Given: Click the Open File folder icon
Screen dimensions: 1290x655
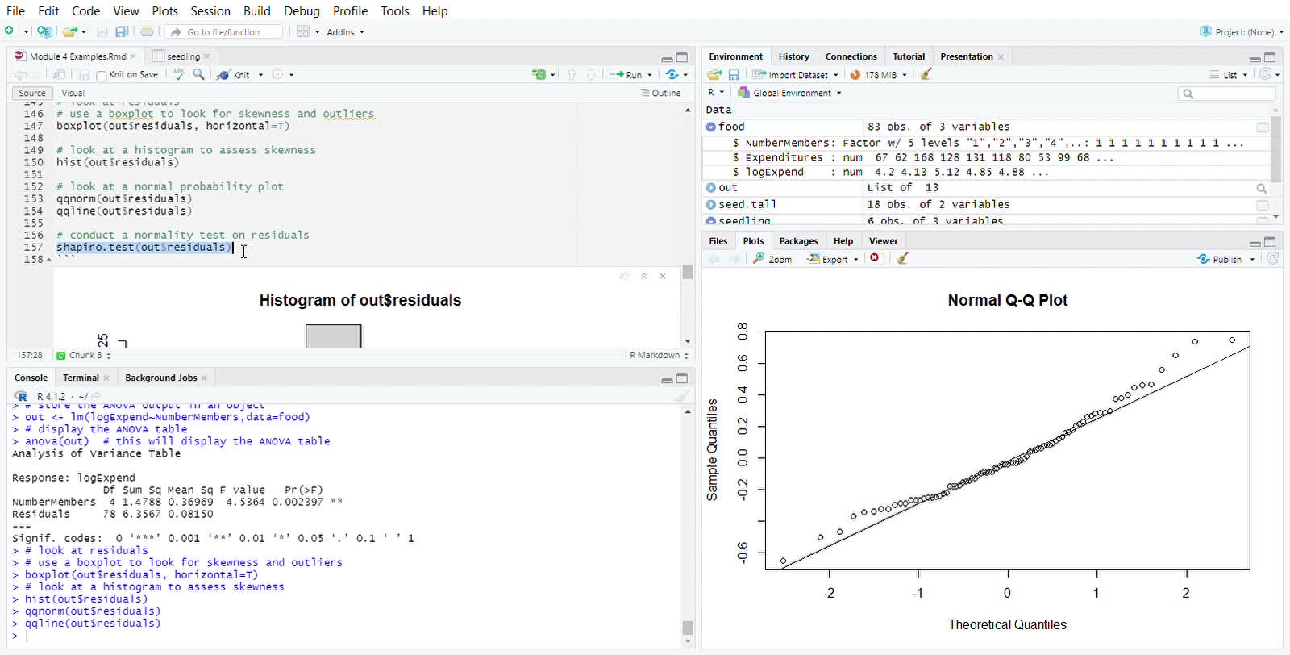Looking at the screenshot, I should coord(70,31).
